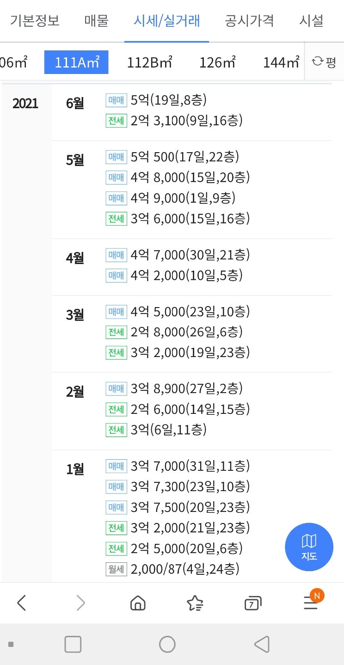This screenshot has width=344, height=665.
Task: Toggle area unit to 평
Action: click(x=324, y=62)
